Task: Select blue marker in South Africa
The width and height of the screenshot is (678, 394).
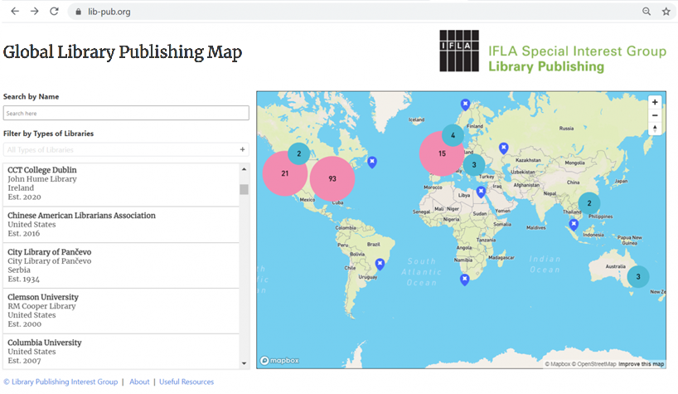Action: click(x=464, y=280)
